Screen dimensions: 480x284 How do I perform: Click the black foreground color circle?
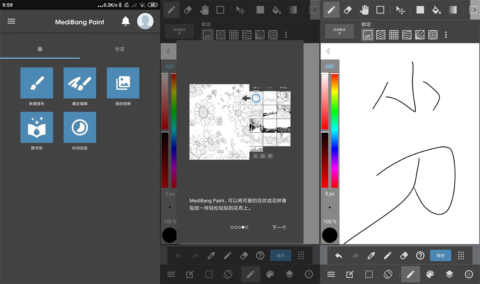330,235
